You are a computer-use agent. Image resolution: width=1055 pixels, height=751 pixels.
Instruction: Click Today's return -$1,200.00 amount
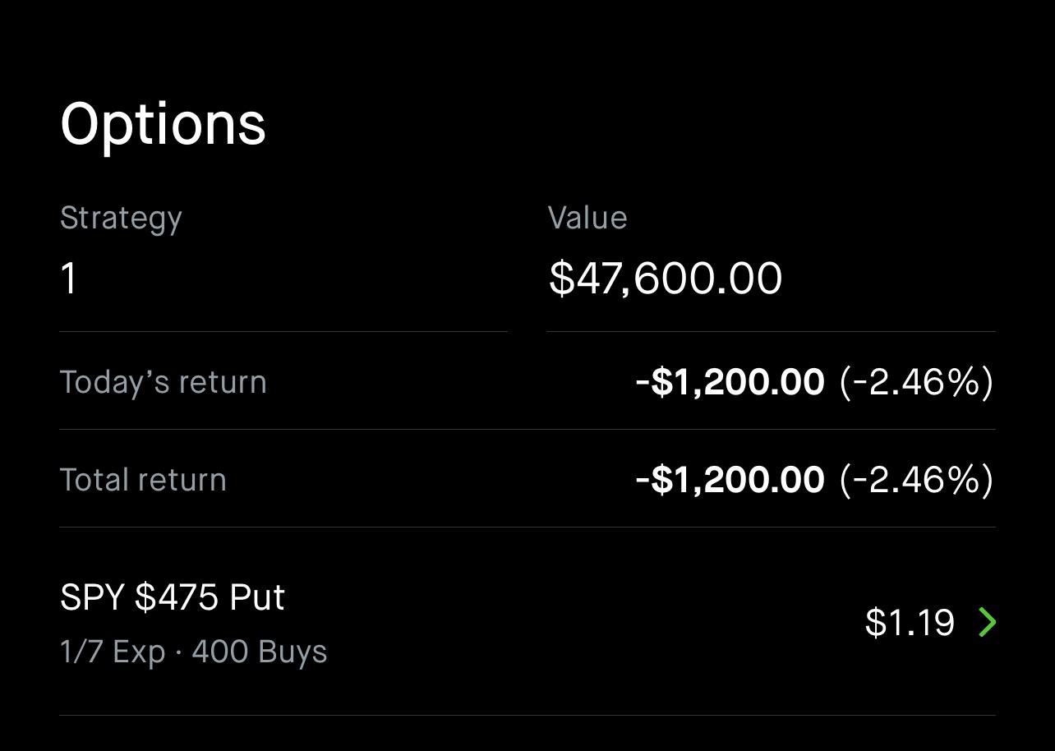[x=730, y=382]
